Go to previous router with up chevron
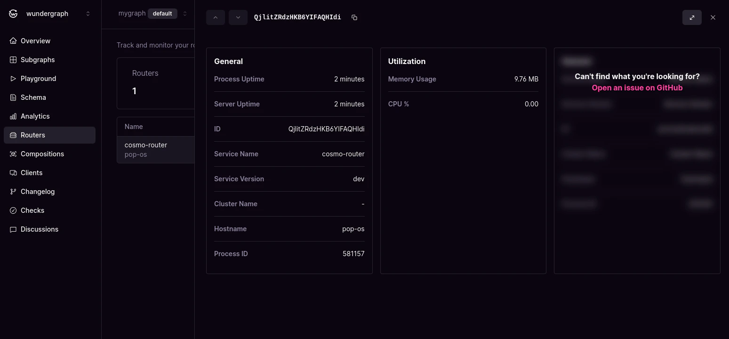 coord(215,17)
